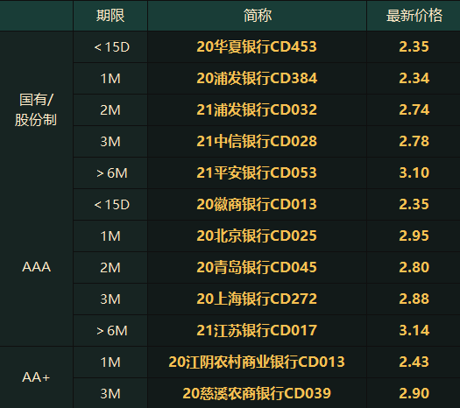Select 2M term in 20青岛银行CD045 row
The height and width of the screenshot is (408, 460).
[x=110, y=268]
